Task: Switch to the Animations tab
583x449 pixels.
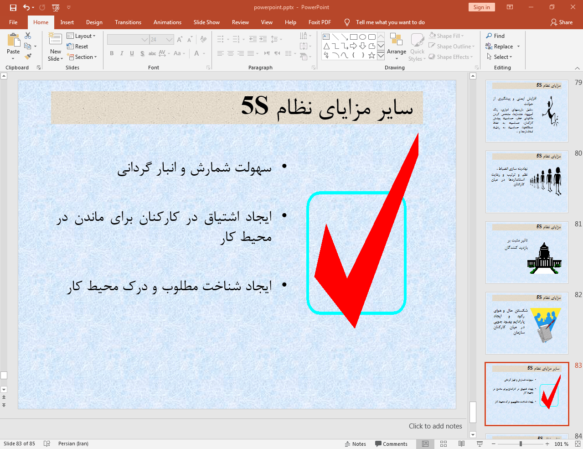Action: tap(167, 22)
